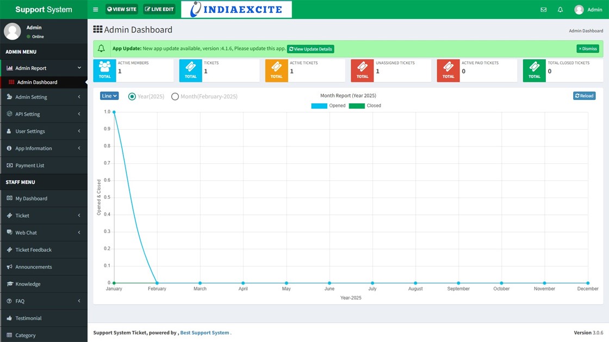The image size is (609, 342).
Task: Open the messages envelope icon
Action: click(x=543, y=9)
